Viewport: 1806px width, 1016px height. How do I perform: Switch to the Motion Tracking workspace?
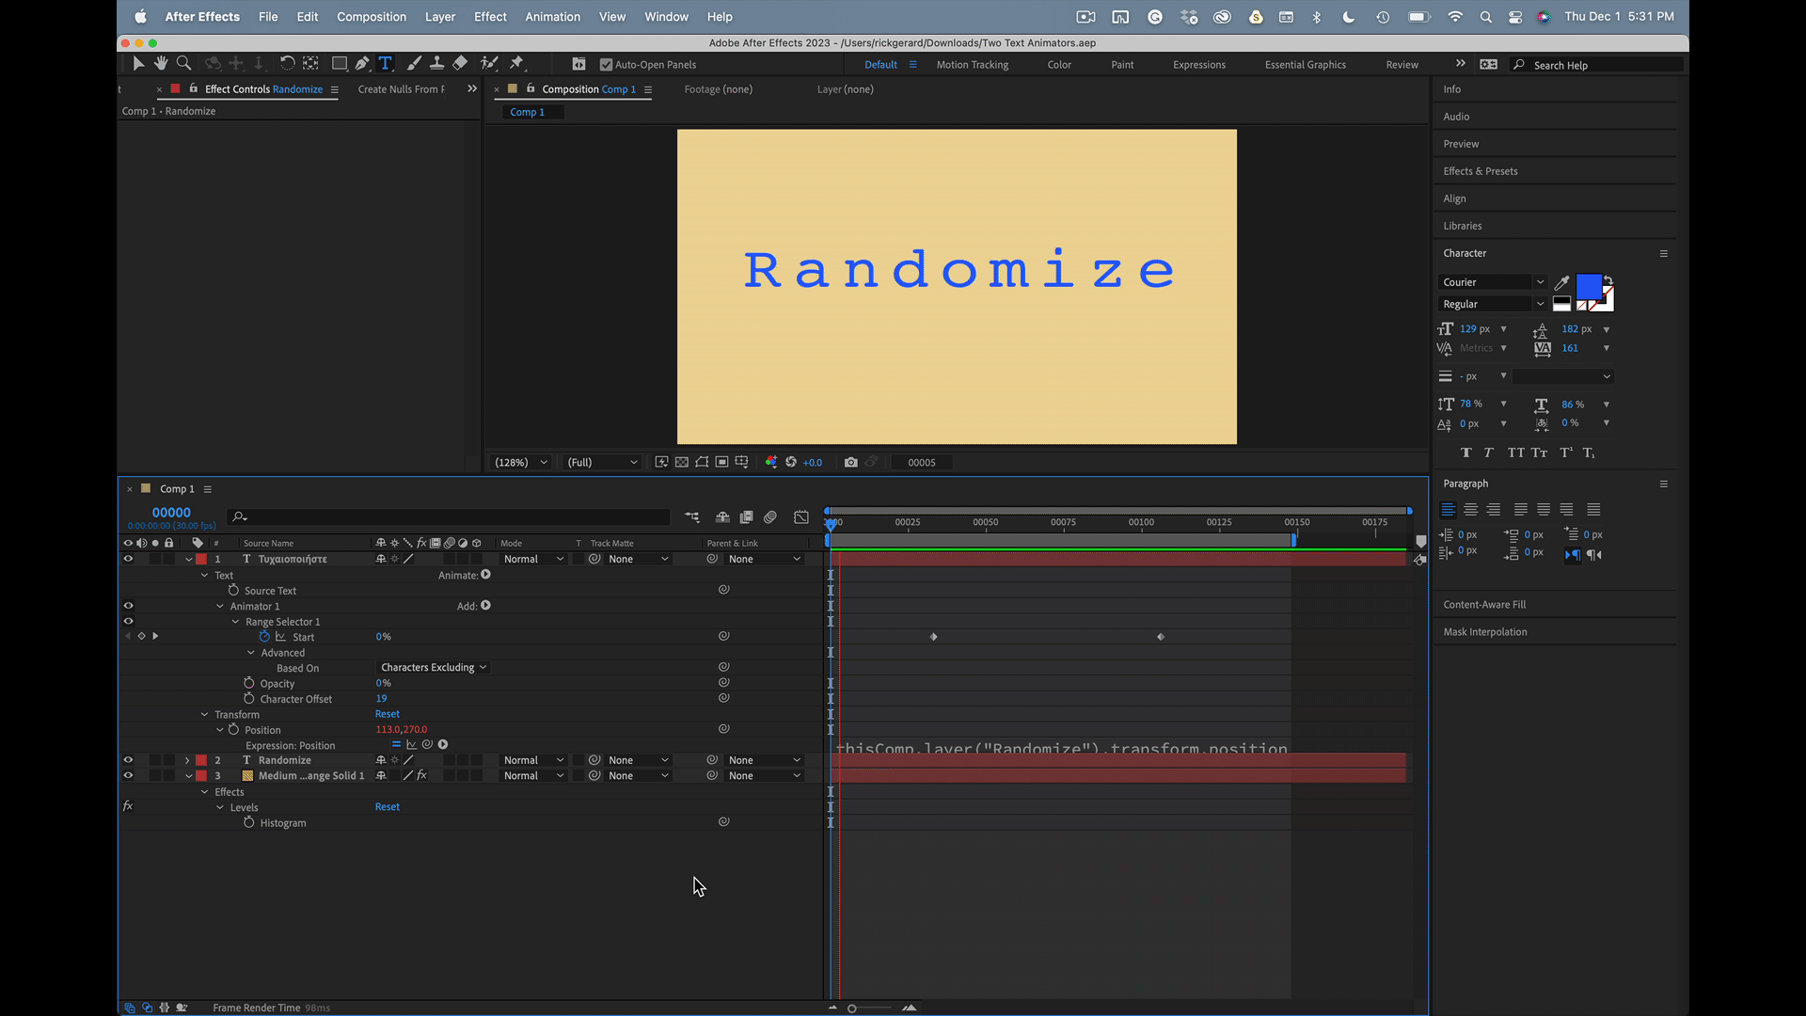[x=973, y=64]
